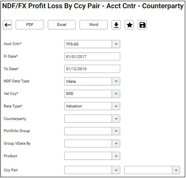The height and width of the screenshot is (178, 186).
Task: Click the To Date input field
Action: click(x=92, y=69)
